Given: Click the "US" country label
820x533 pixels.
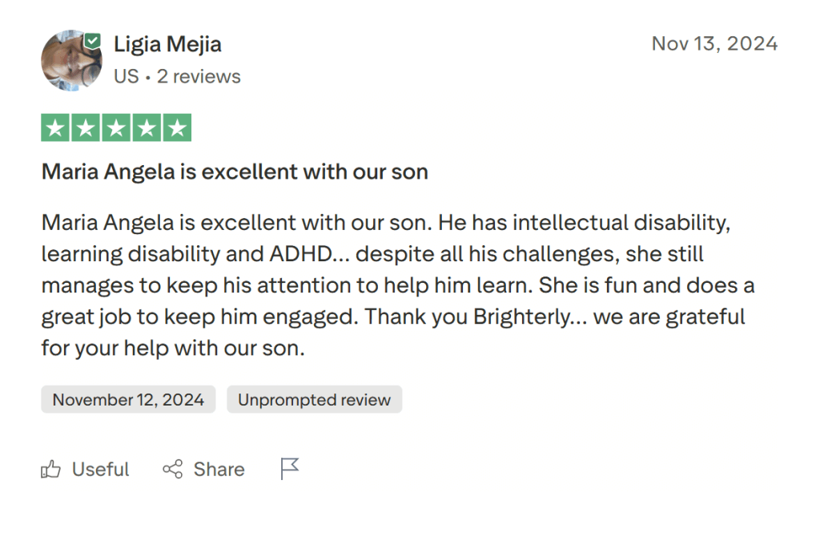Looking at the screenshot, I should tap(126, 77).
